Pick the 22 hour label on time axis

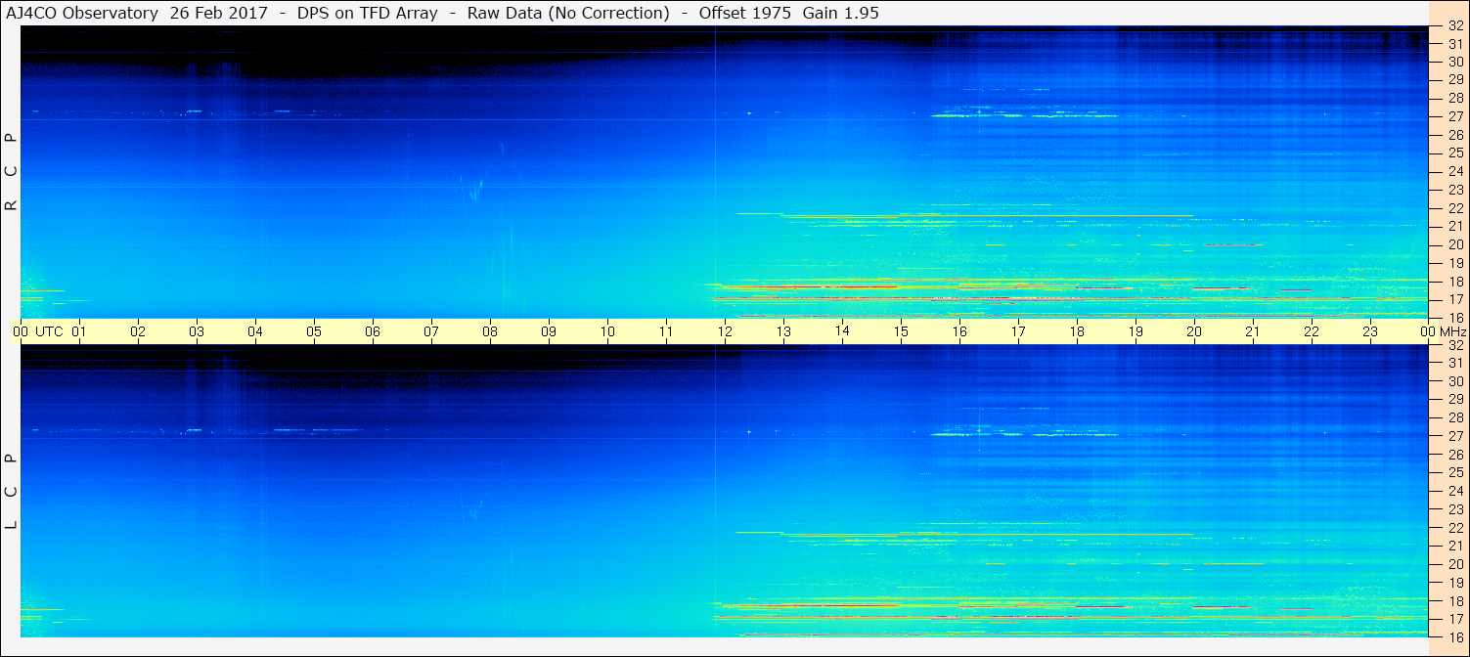pos(1312,331)
